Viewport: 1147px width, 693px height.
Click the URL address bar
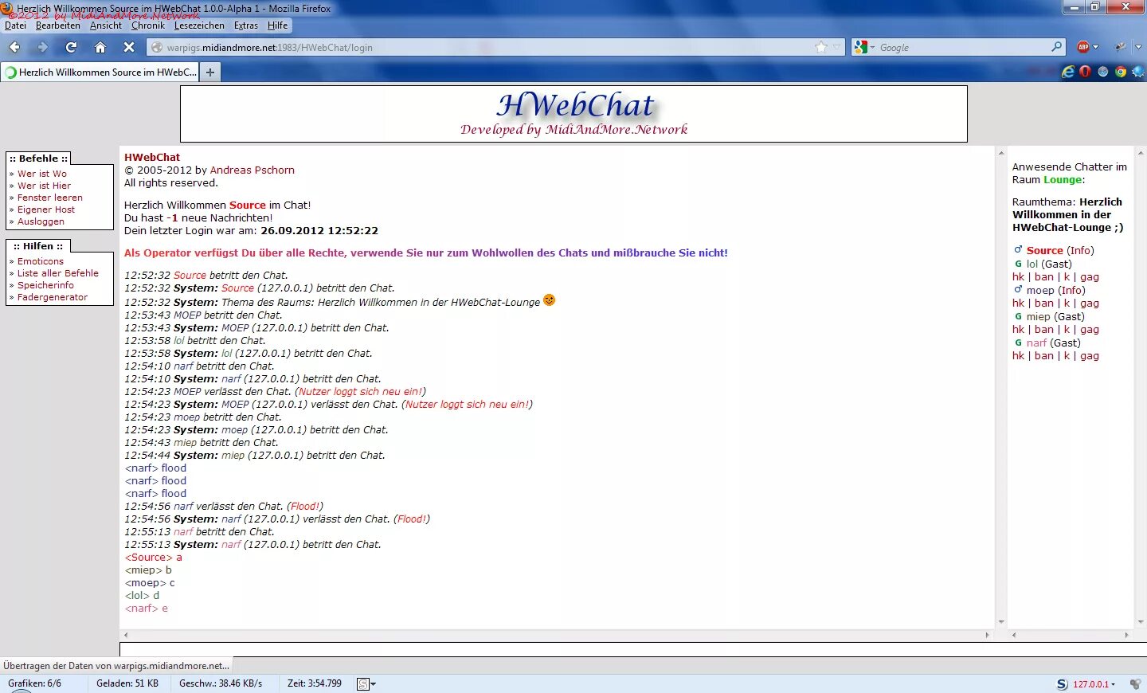point(494,47)
